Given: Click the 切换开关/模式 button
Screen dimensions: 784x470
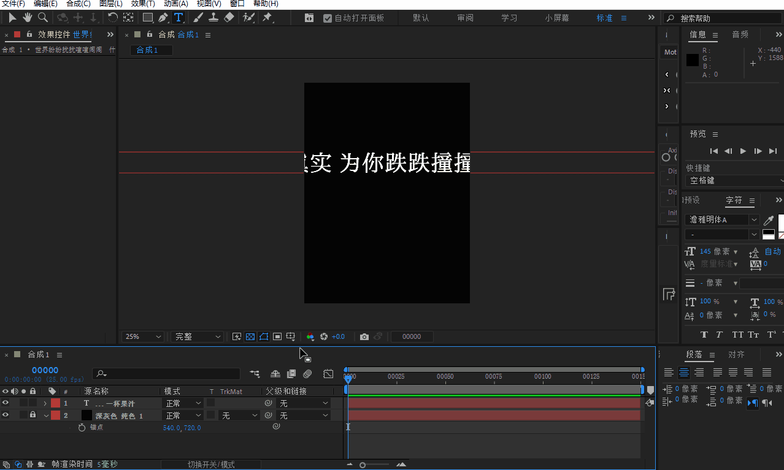Looking at the screenshot, I should pos(210,464).
